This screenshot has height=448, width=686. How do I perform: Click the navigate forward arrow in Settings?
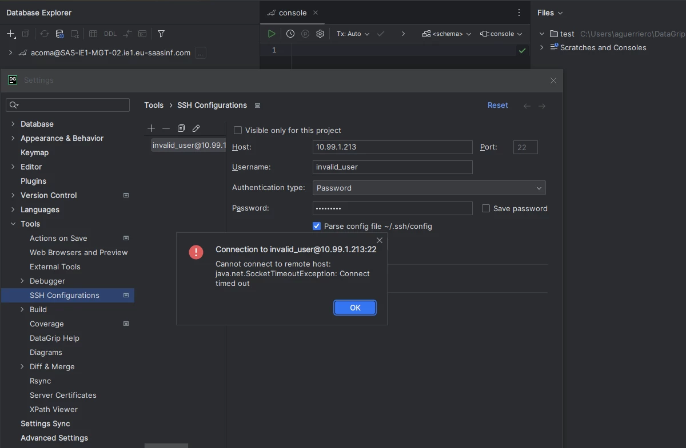point(542,106)
